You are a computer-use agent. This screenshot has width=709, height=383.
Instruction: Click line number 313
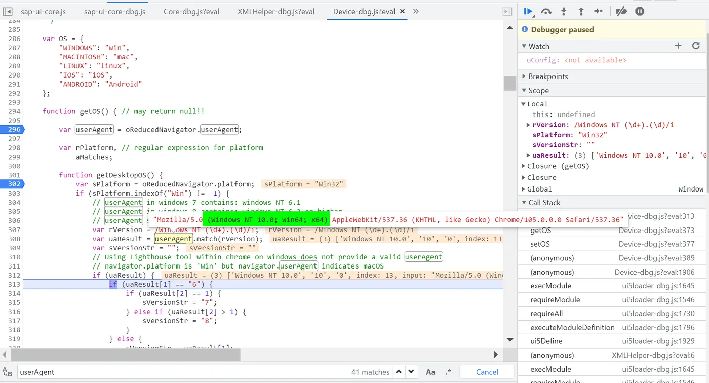14,284
